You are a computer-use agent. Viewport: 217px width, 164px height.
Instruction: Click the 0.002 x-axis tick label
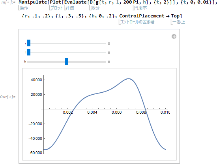click(x=68, y=113)
